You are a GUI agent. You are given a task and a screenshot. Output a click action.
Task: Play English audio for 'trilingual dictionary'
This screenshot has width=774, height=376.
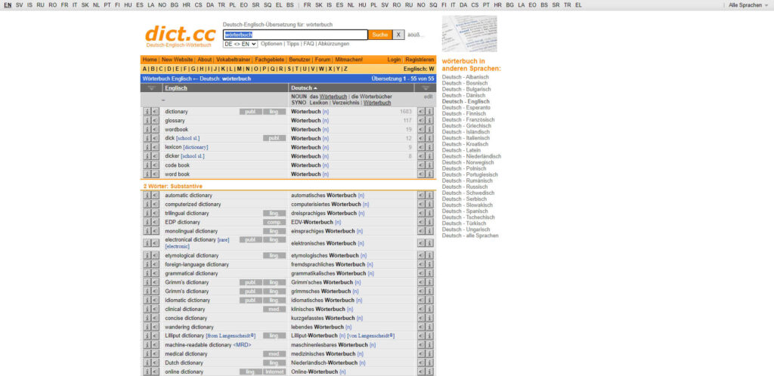(x=155, y=214)
